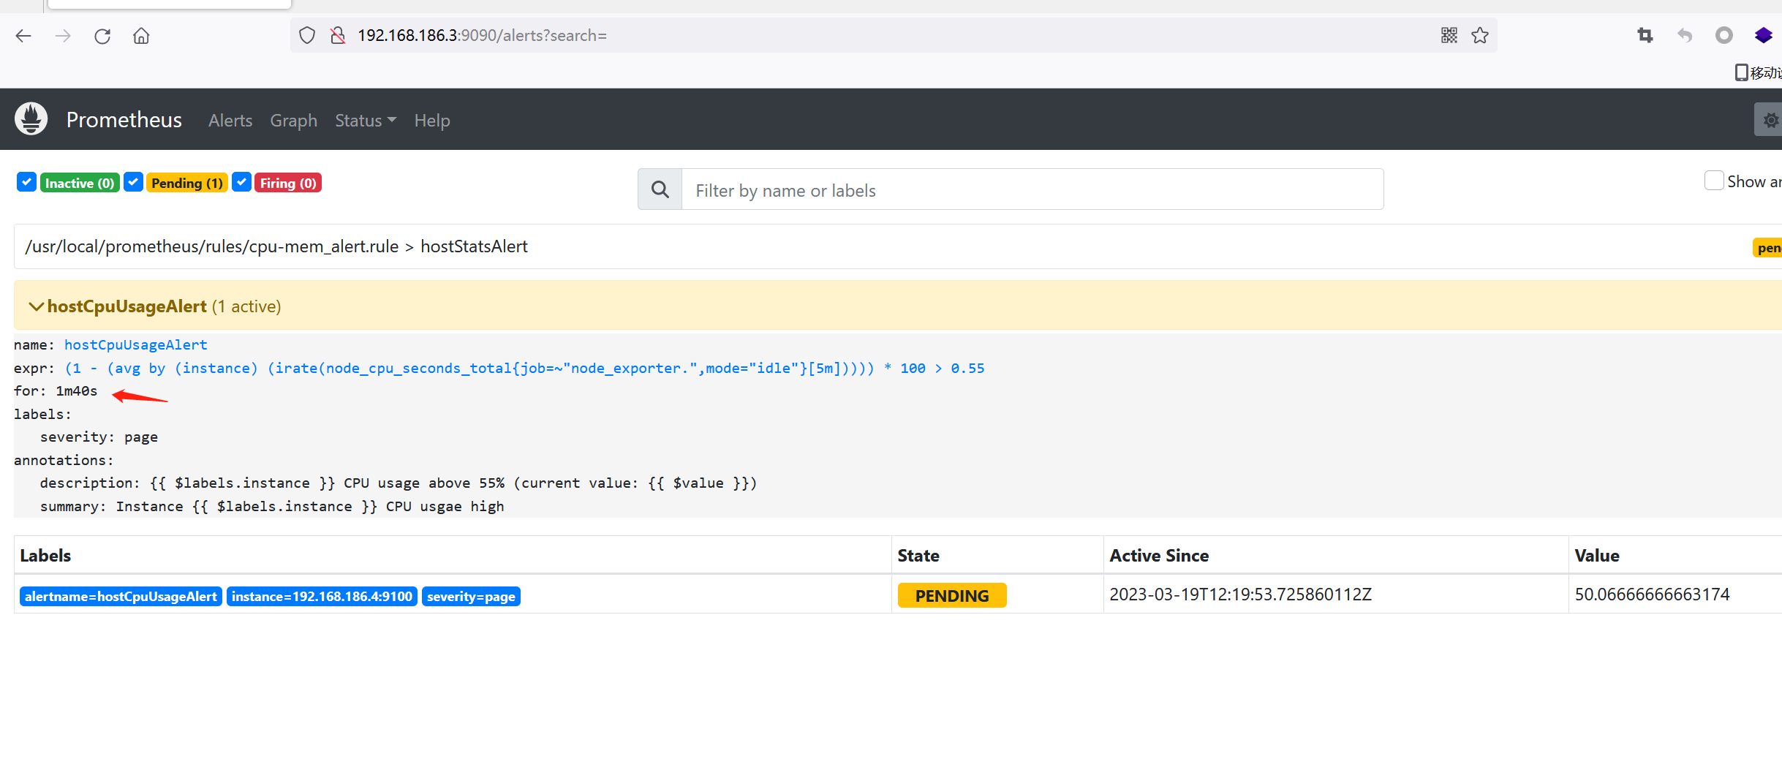The height and width of the screenshot is (770, 1782).
Task: Click the severity=page label badge
Action: (x=471, y=597)
